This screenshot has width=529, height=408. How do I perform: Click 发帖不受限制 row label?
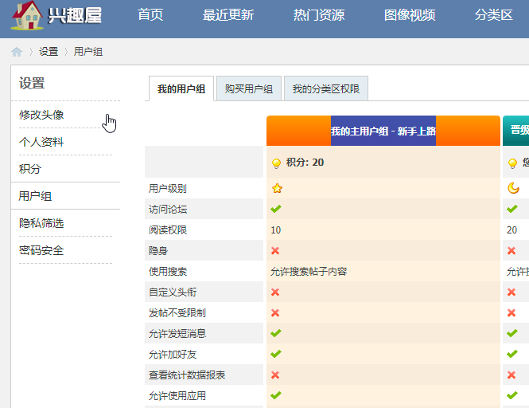(x=177, y=312)
